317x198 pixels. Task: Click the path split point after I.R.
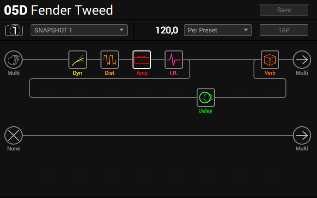tap(190, 60)
